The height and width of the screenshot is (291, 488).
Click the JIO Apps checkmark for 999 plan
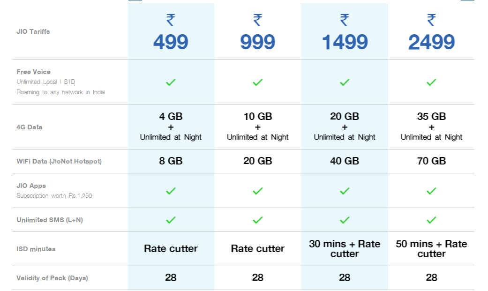pos(257,191)
